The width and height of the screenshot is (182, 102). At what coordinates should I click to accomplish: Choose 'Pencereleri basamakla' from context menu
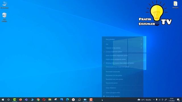(x=123, y=72)
